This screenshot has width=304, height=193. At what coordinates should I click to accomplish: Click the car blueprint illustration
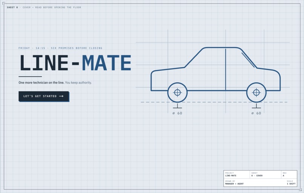215,74
